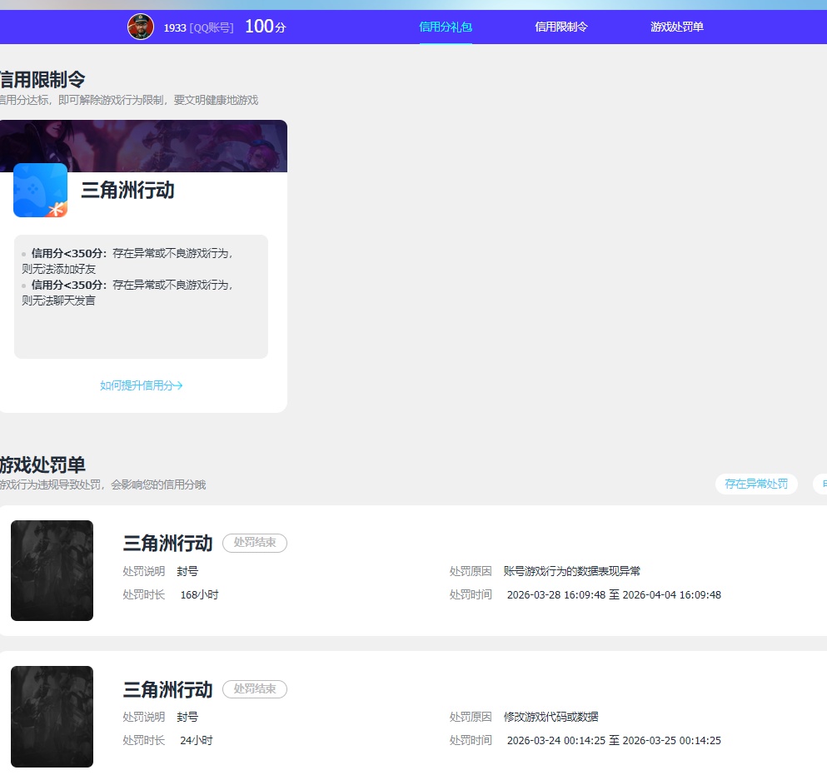Screen dimensions: 827x775
Task: Click the 100分 credit score in the header
Action: [266, 27]
